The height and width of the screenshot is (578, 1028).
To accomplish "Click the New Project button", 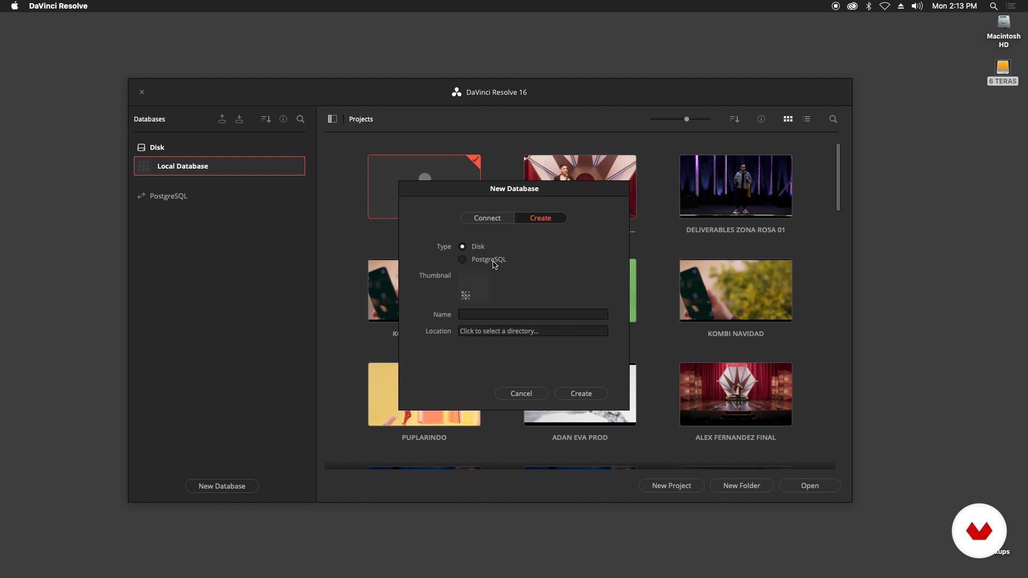I will [671, 485].
